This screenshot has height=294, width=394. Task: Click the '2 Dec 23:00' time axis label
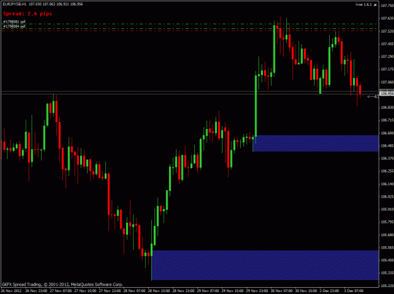pyautogui.click(x=330, y=291)
